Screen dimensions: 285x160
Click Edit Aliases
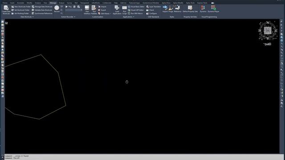click(x=104, y=13)
